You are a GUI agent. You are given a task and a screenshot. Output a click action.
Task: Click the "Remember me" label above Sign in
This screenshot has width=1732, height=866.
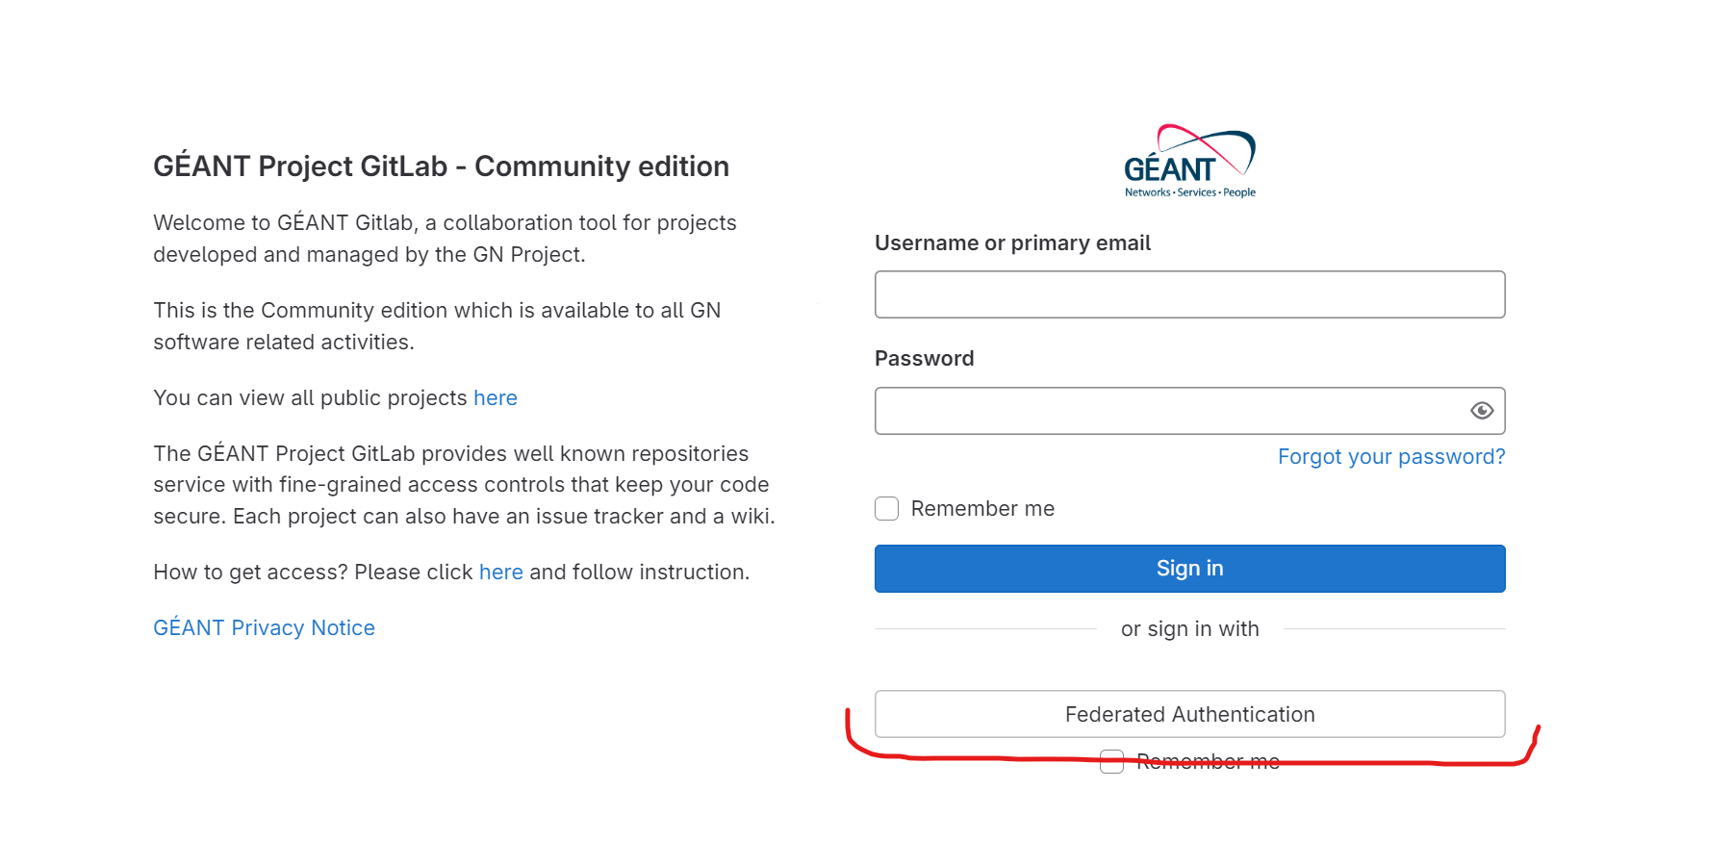pos(982,508)
